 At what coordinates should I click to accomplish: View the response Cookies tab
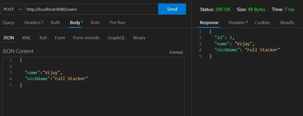[262, 23]
